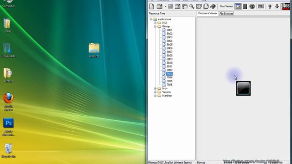The height and width of the screenshot is (164, 292).
Task: Switch Res Viewer to RC mode icon
Action: click(252, 6)
